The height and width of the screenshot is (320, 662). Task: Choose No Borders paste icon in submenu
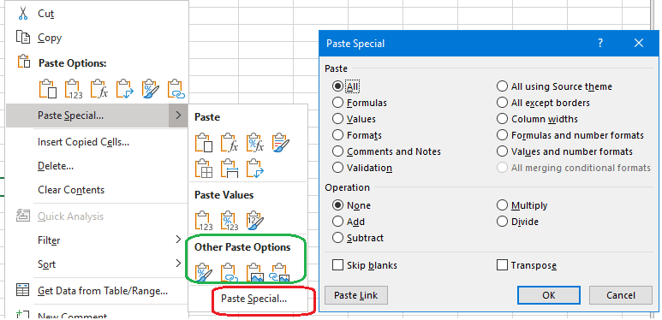point(204,168)
